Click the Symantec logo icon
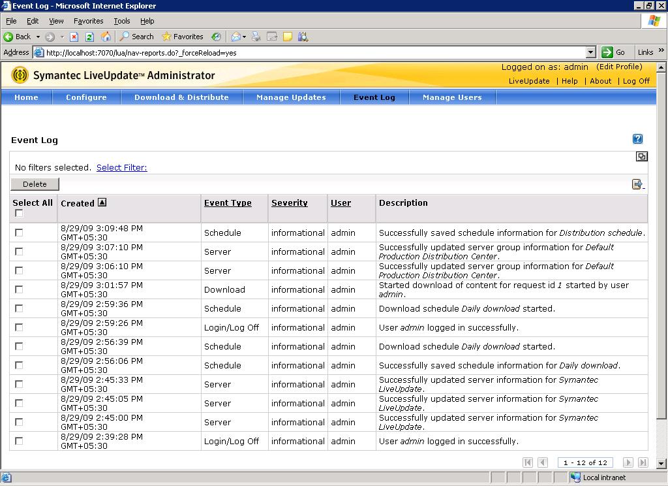The height and width of the screenshot is (486, 668). click(x=20, y=75)
